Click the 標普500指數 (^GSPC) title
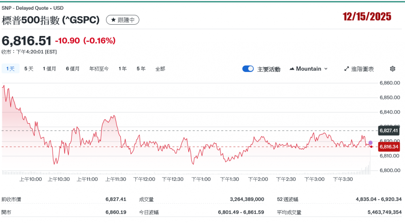405x223 pixels. coord(51,20)
